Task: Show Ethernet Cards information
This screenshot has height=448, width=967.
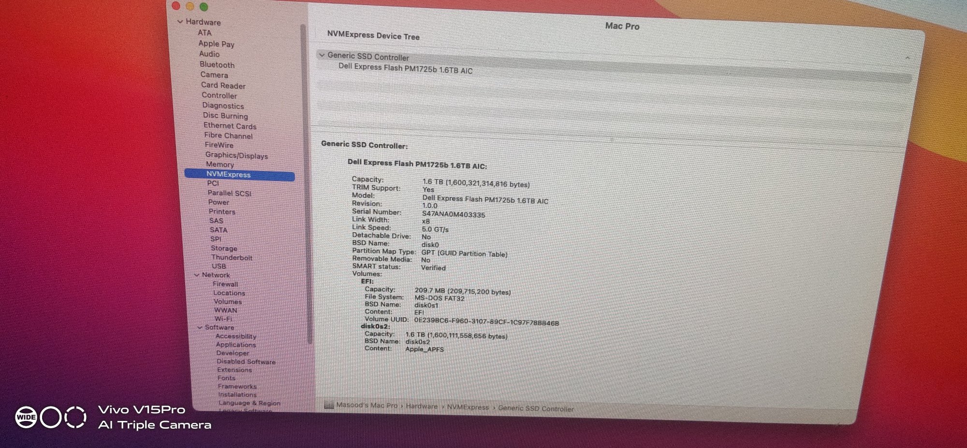Action: tap(230, 126)
